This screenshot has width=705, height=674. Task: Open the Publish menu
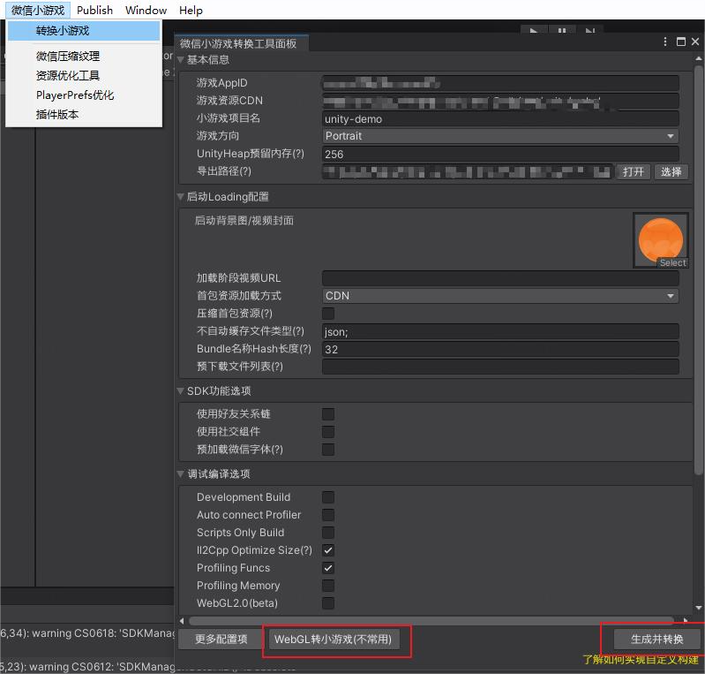pyautogui.click(x=94, y=10)
